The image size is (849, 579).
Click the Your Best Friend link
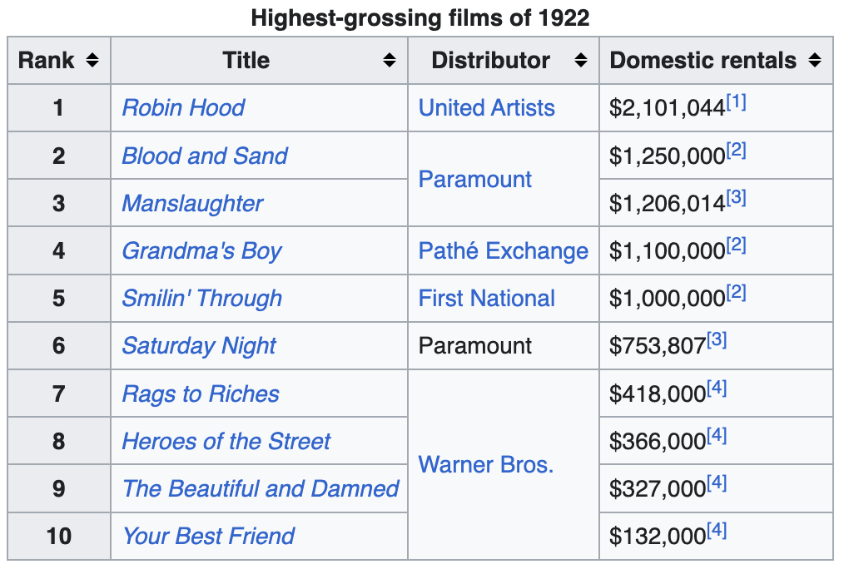(208, 536)
